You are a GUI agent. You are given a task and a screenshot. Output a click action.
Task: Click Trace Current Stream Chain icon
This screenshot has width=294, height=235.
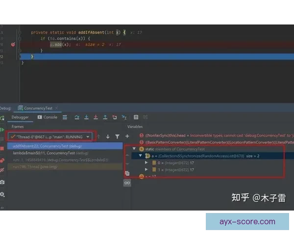[146, 117]
